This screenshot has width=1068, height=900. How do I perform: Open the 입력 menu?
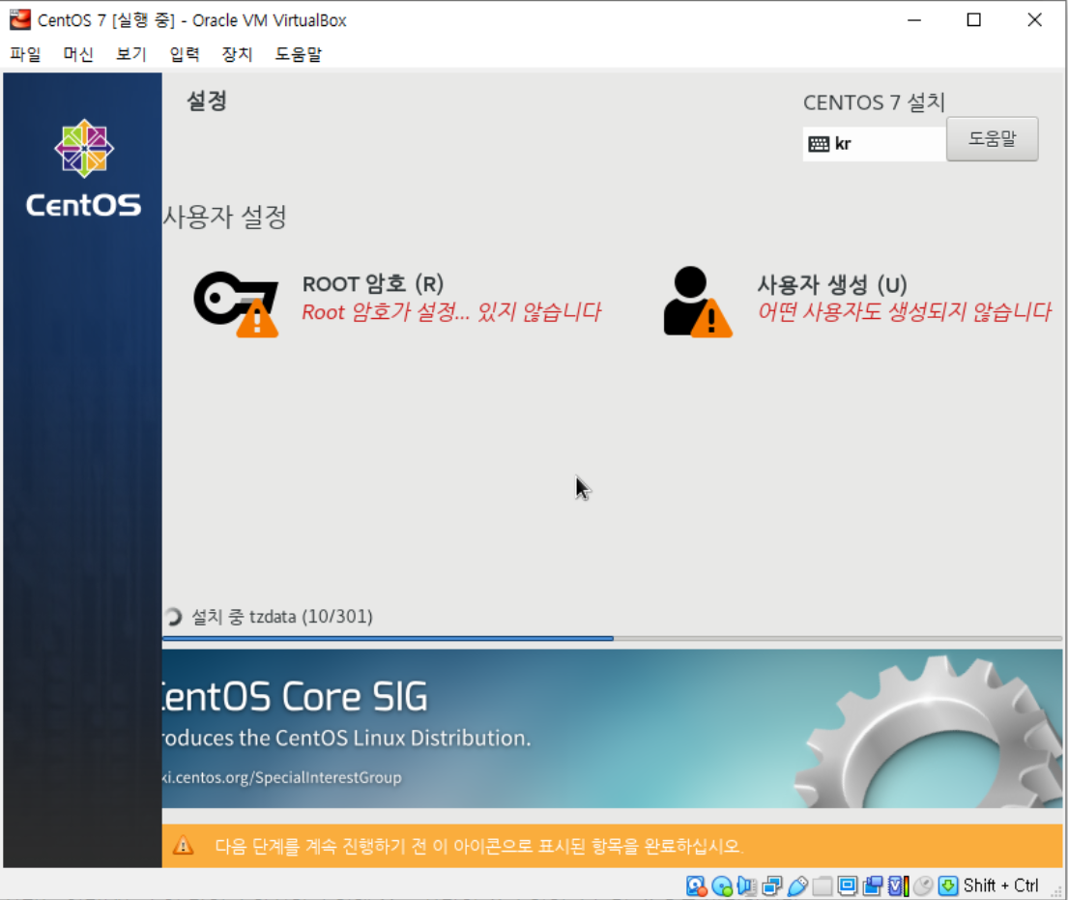coord(185,54)
